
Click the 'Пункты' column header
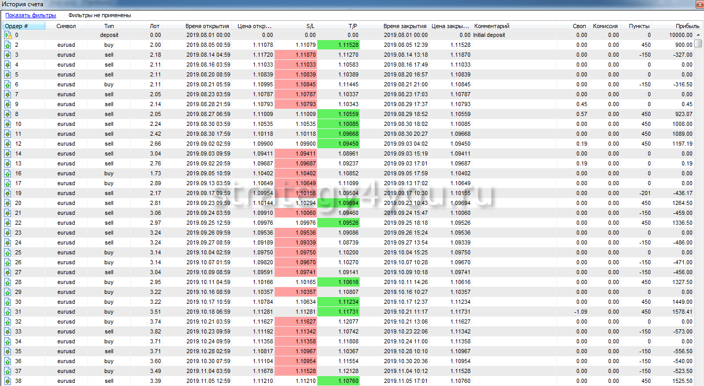pyautogui.click(x=639, y=26)
